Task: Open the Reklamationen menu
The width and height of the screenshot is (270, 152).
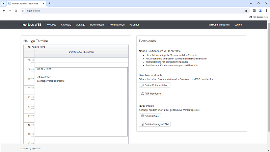Action: point(116,25)
